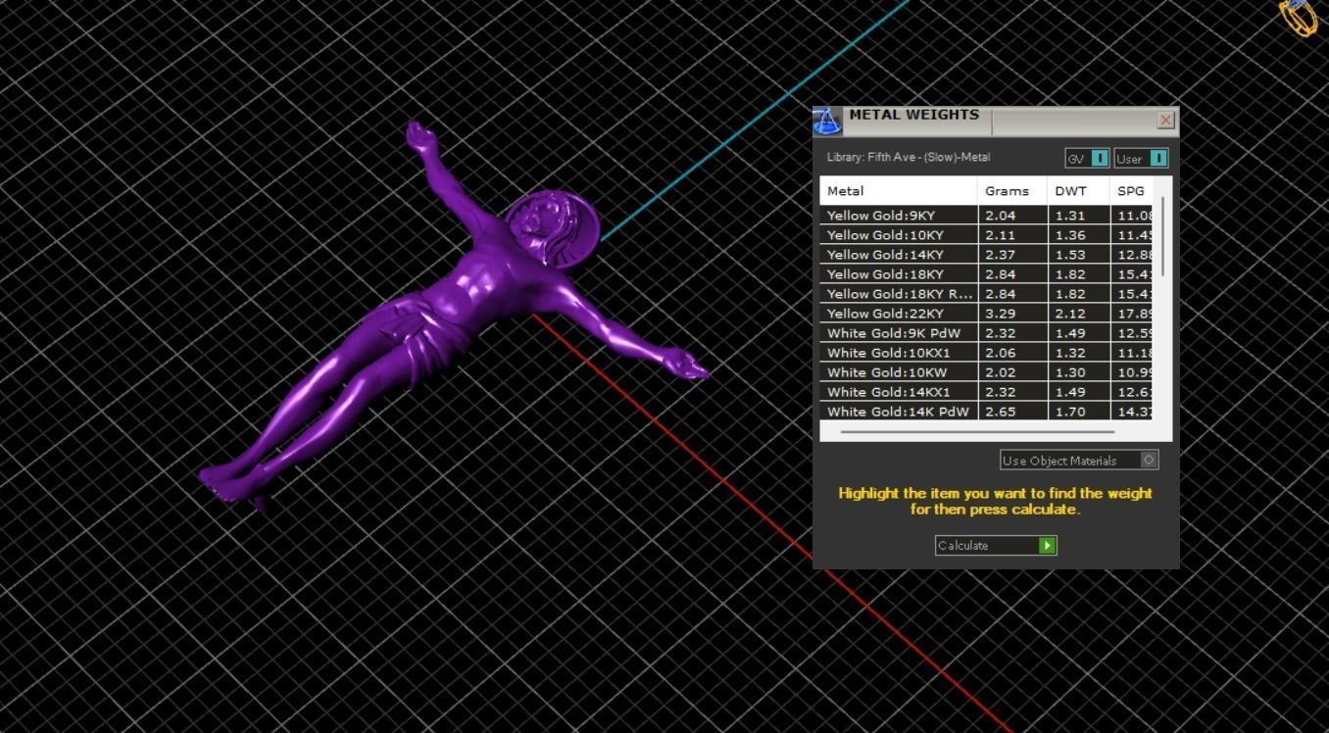Select the Yellow Gold:22KY row
The height and width of the screenshot is (733, 1329).
[x=986, y=314]
